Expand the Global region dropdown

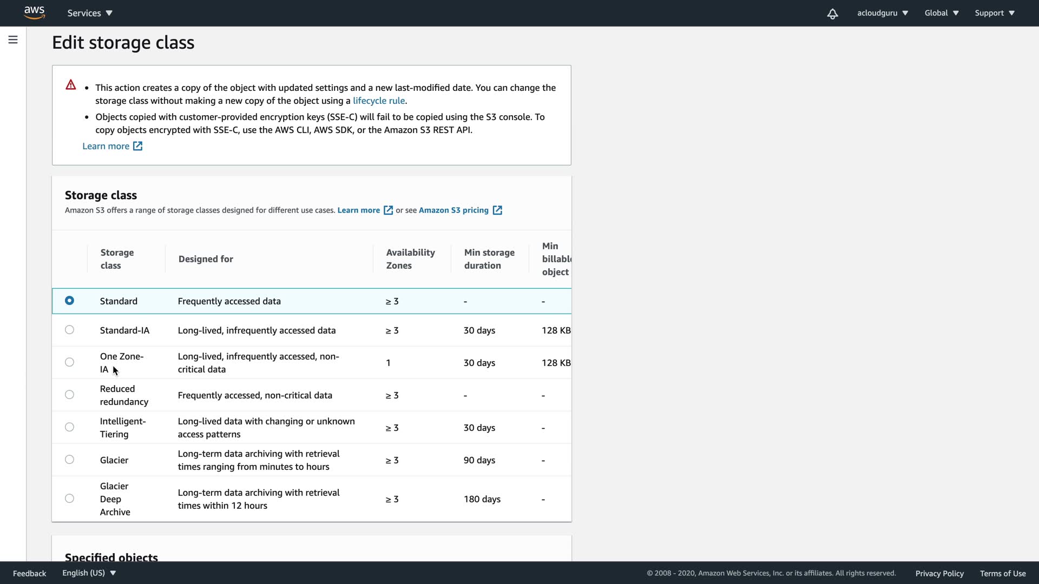[941, 13]
